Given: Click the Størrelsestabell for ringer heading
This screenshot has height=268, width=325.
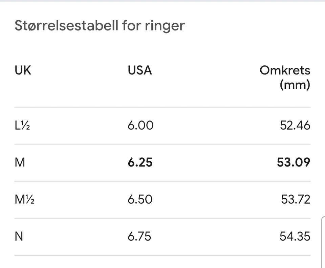Looking at the screenshot, I should click(100, 26).
